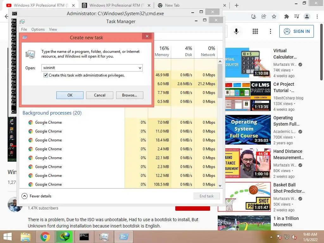Click the network tray icon
Screen dimensions: 324x243
(287, 237)
